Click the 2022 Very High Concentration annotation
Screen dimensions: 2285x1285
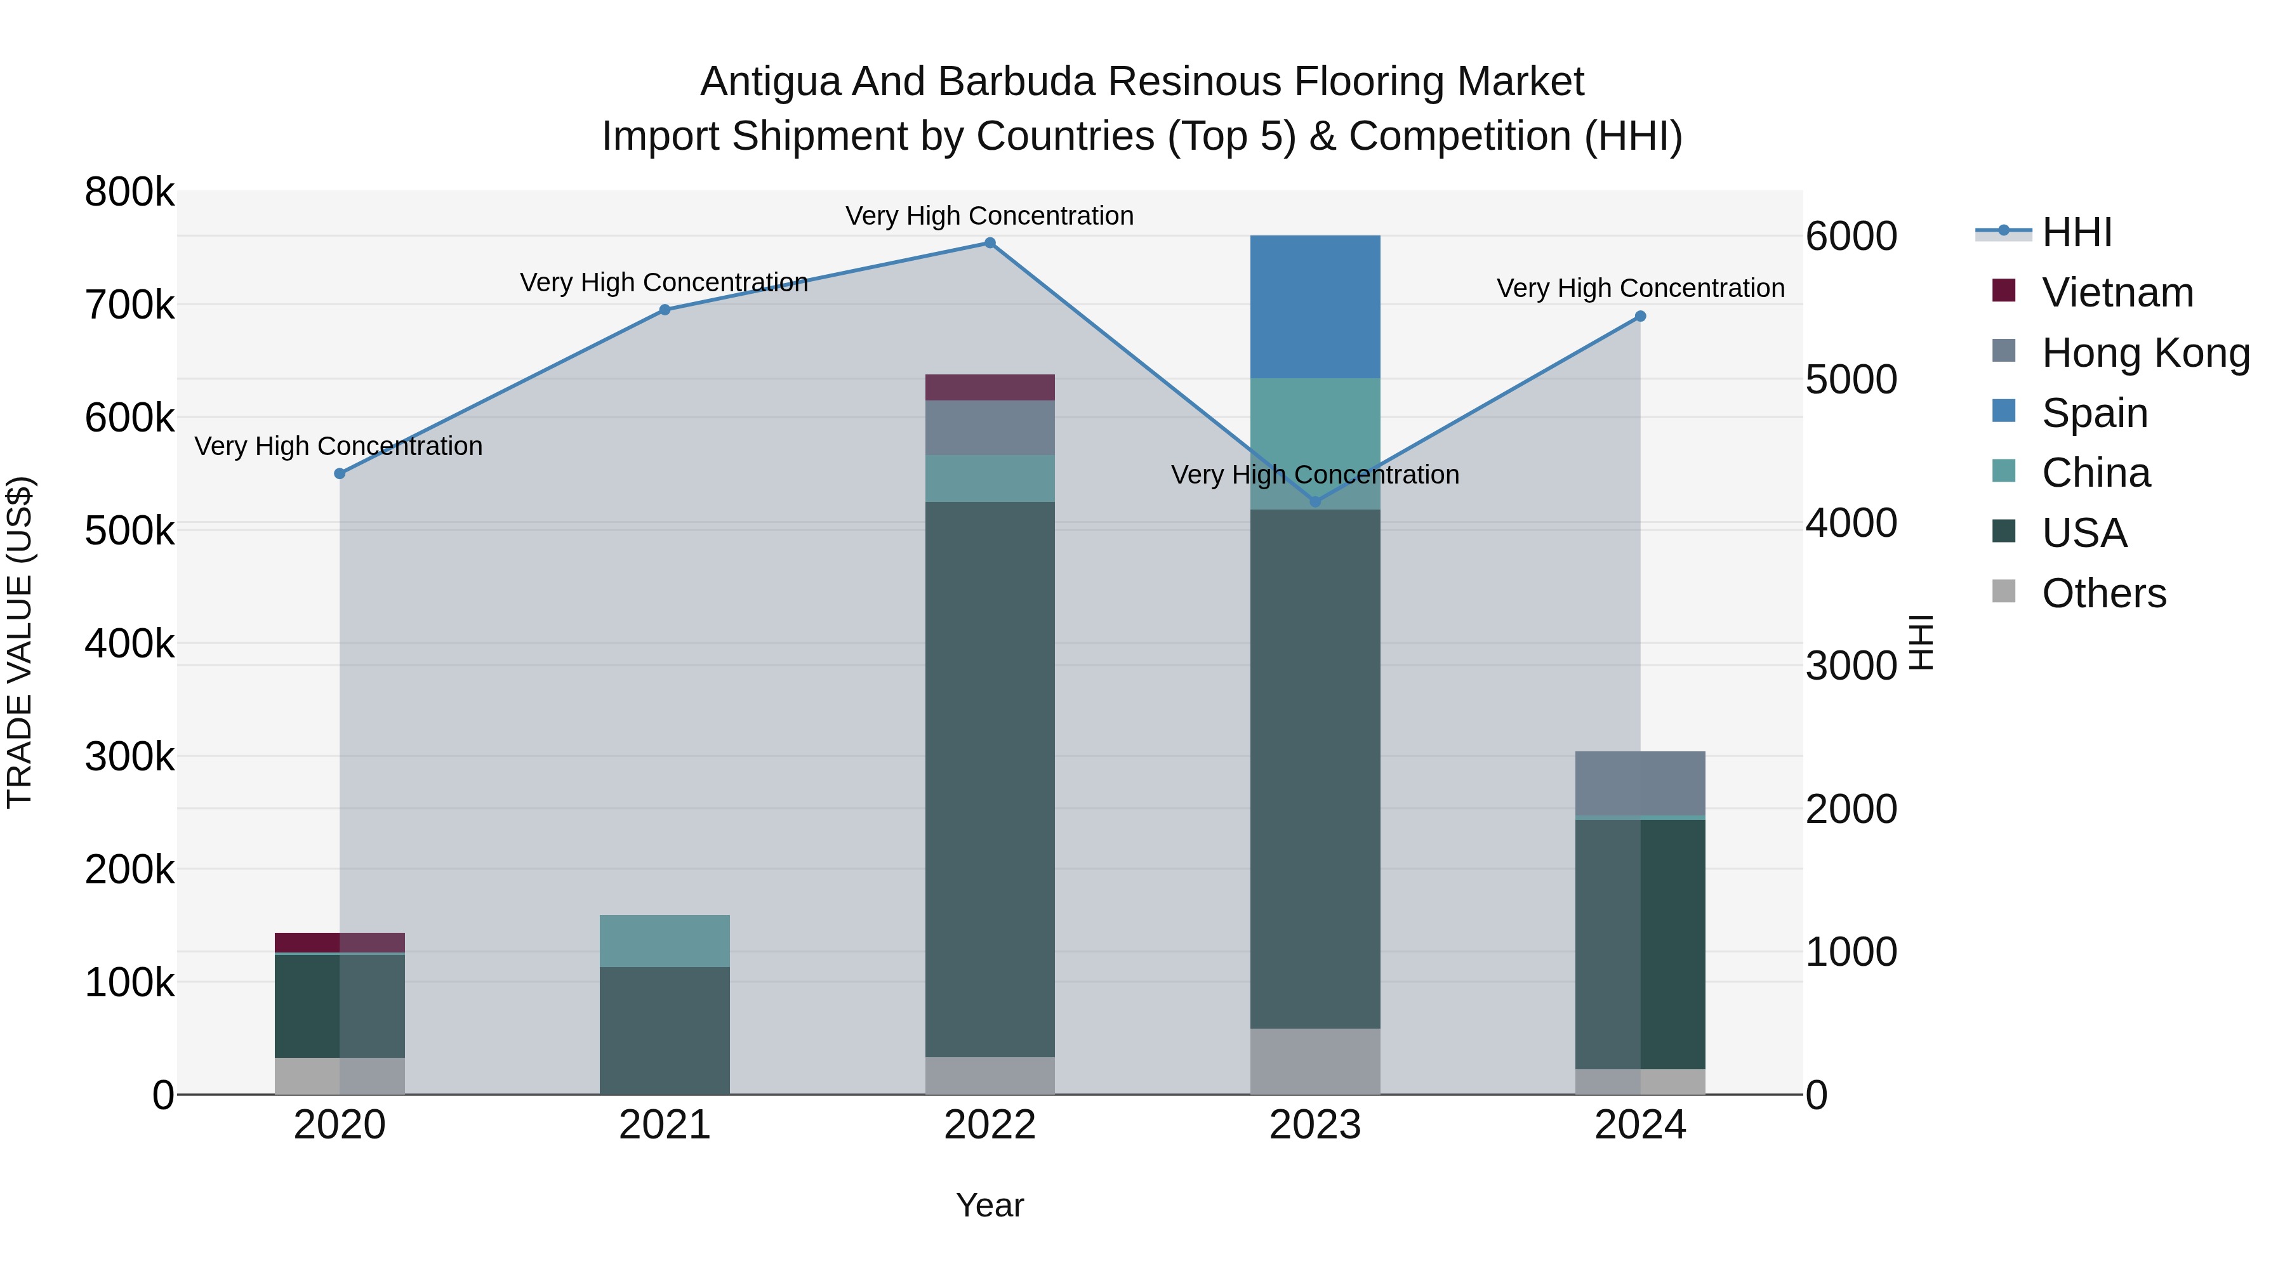tap(990, 216)
